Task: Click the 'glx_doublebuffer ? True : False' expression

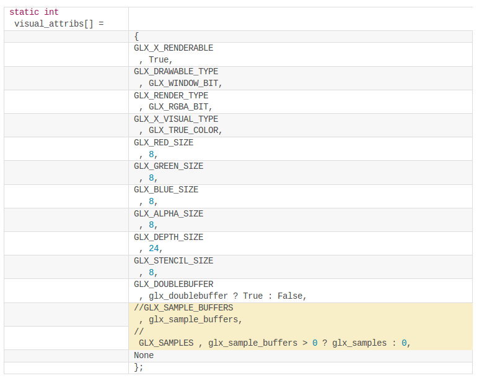Action: [x=226, y=296]
